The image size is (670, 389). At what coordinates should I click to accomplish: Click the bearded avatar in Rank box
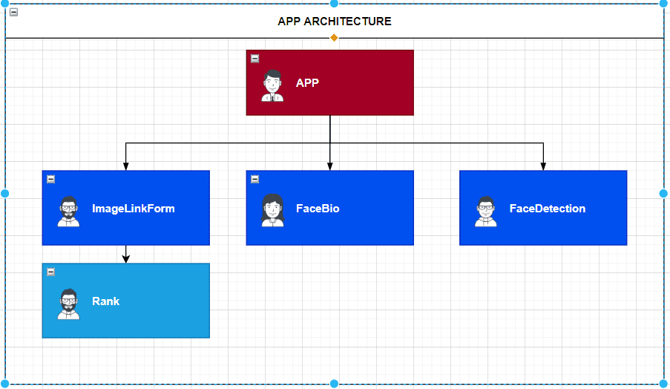68,304
